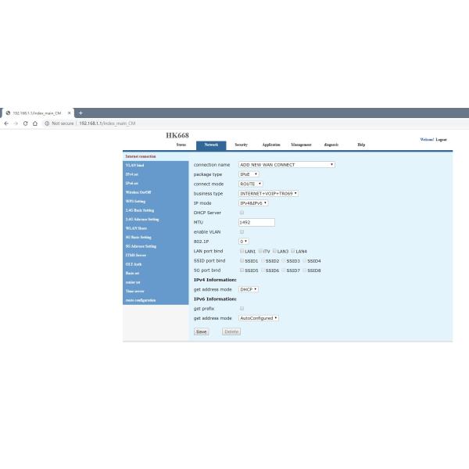Tick the enable VLAN checkbox

click(x=242, y=232)
